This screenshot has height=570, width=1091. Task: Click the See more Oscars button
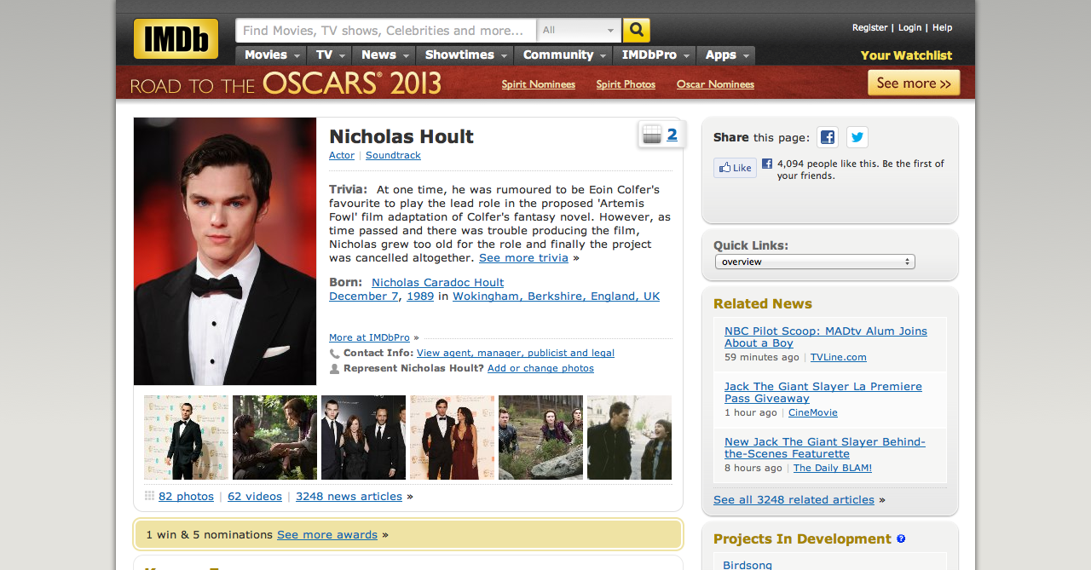[914, 83]
